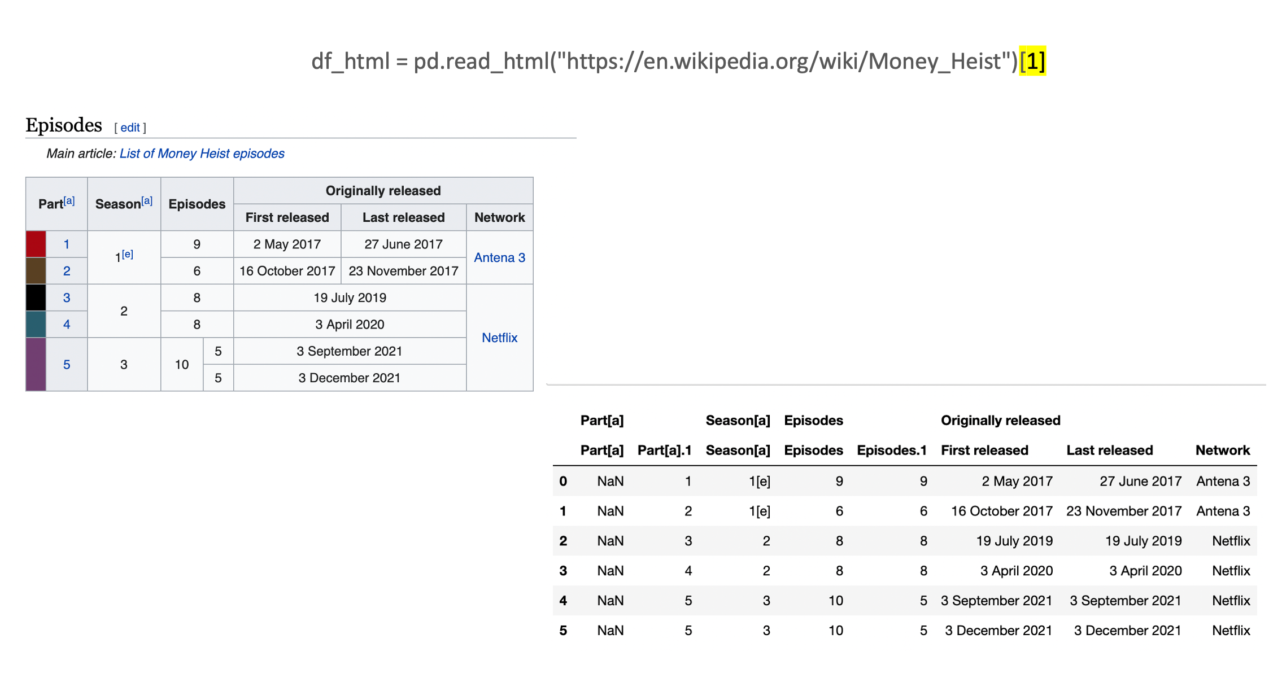Select the Episodes section heading
The height and width of the screenshot is (700, 1282).
pyautogui.click(x=64, y=125)
